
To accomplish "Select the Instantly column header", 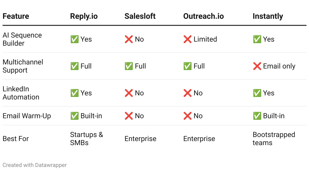I will 268,16.
